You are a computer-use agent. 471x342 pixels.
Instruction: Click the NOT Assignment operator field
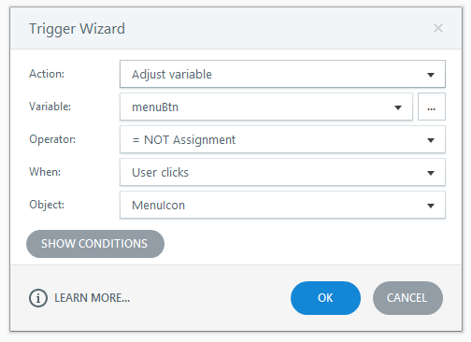[282, 139]
